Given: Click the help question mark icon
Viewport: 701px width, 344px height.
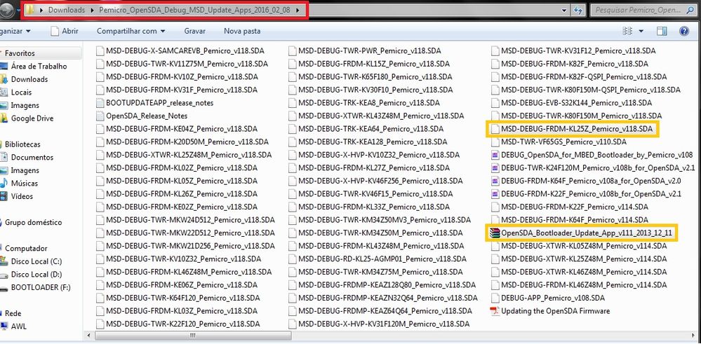Looking at the screenshot, I should pos(683,32).
